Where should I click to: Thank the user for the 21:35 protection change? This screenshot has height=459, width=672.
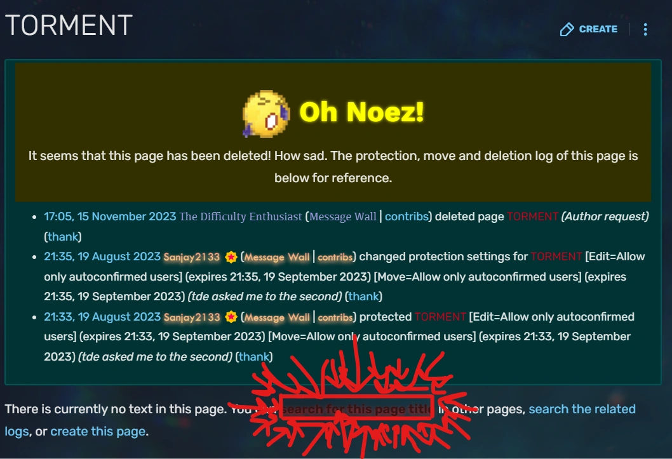364,296
